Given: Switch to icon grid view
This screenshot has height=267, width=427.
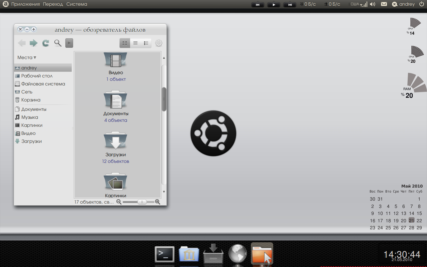Looking at the screenshot, I should point(125,43).
